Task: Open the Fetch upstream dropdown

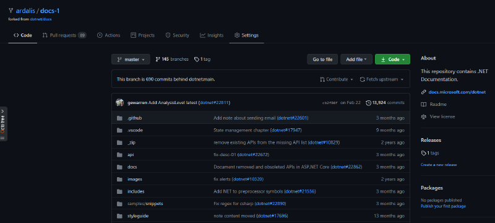Action: point(382,79)
